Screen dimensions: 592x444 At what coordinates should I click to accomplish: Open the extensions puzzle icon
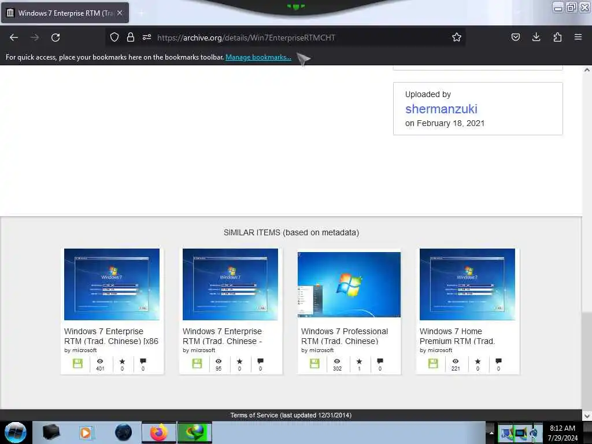(x=557, y=37)
